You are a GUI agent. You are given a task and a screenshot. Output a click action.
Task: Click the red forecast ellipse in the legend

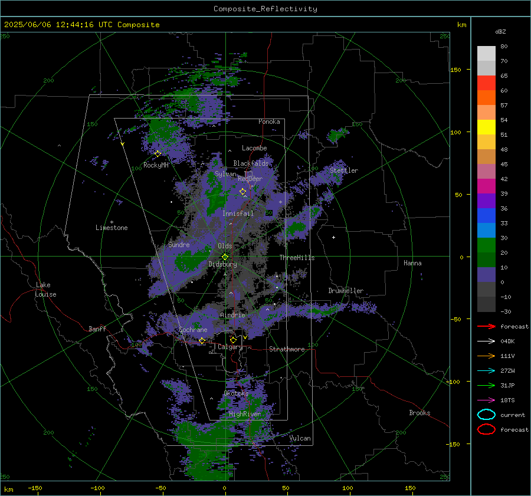(486, 429)
